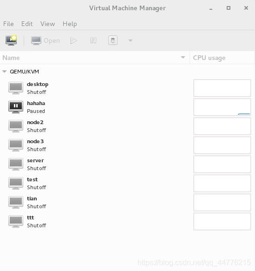Click the Pause toolbar icon
The width and height of the screenshot is (255, 271).
[x=93, y=40]
